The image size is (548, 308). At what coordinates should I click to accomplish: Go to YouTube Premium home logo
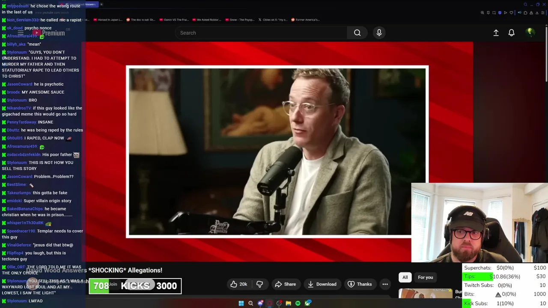(x=48, y=33)
